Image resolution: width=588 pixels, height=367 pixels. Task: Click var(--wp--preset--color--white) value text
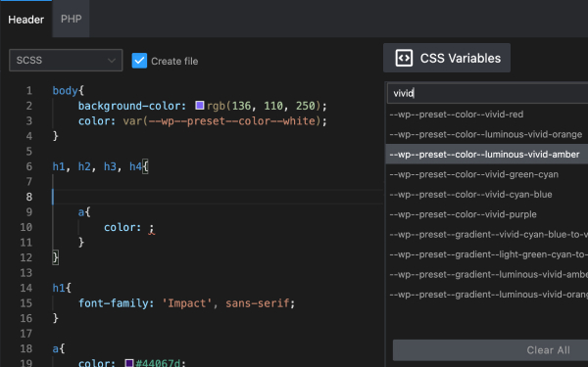coord(222,121)
